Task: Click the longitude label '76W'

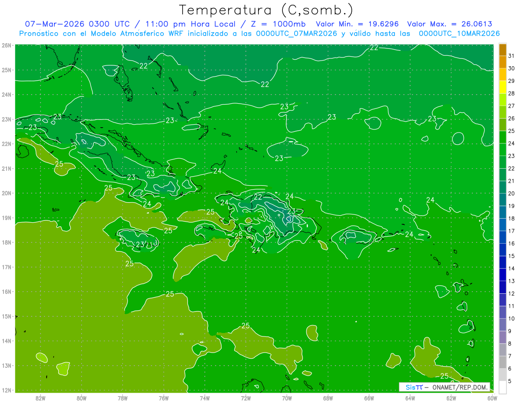Action: (164, 398)
